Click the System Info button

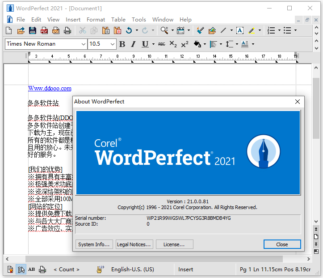click(x=94, y=244)
